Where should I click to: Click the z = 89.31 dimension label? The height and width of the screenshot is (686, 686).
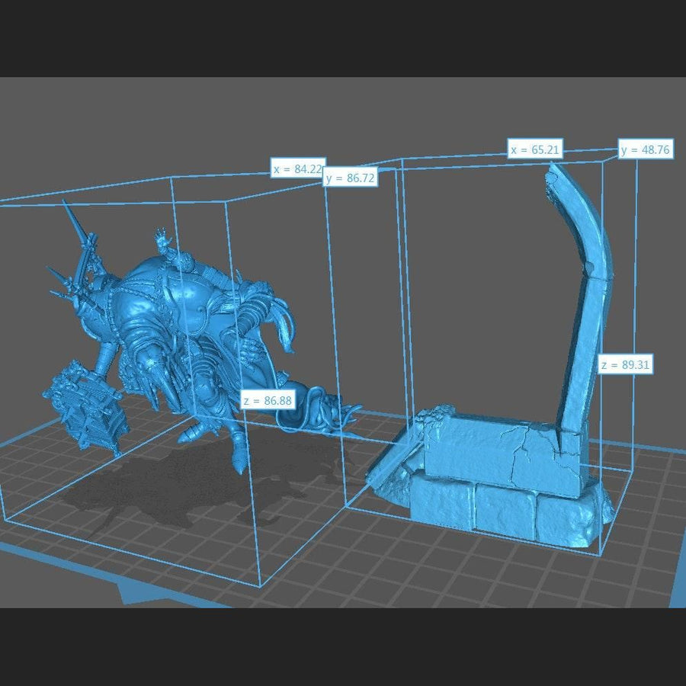pyautogui.click(x=625, y=364)
